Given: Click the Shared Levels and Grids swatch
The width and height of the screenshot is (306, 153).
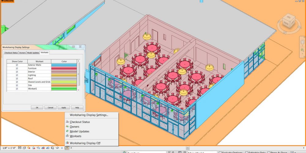Looking at the screenshot, I should 64,82.
